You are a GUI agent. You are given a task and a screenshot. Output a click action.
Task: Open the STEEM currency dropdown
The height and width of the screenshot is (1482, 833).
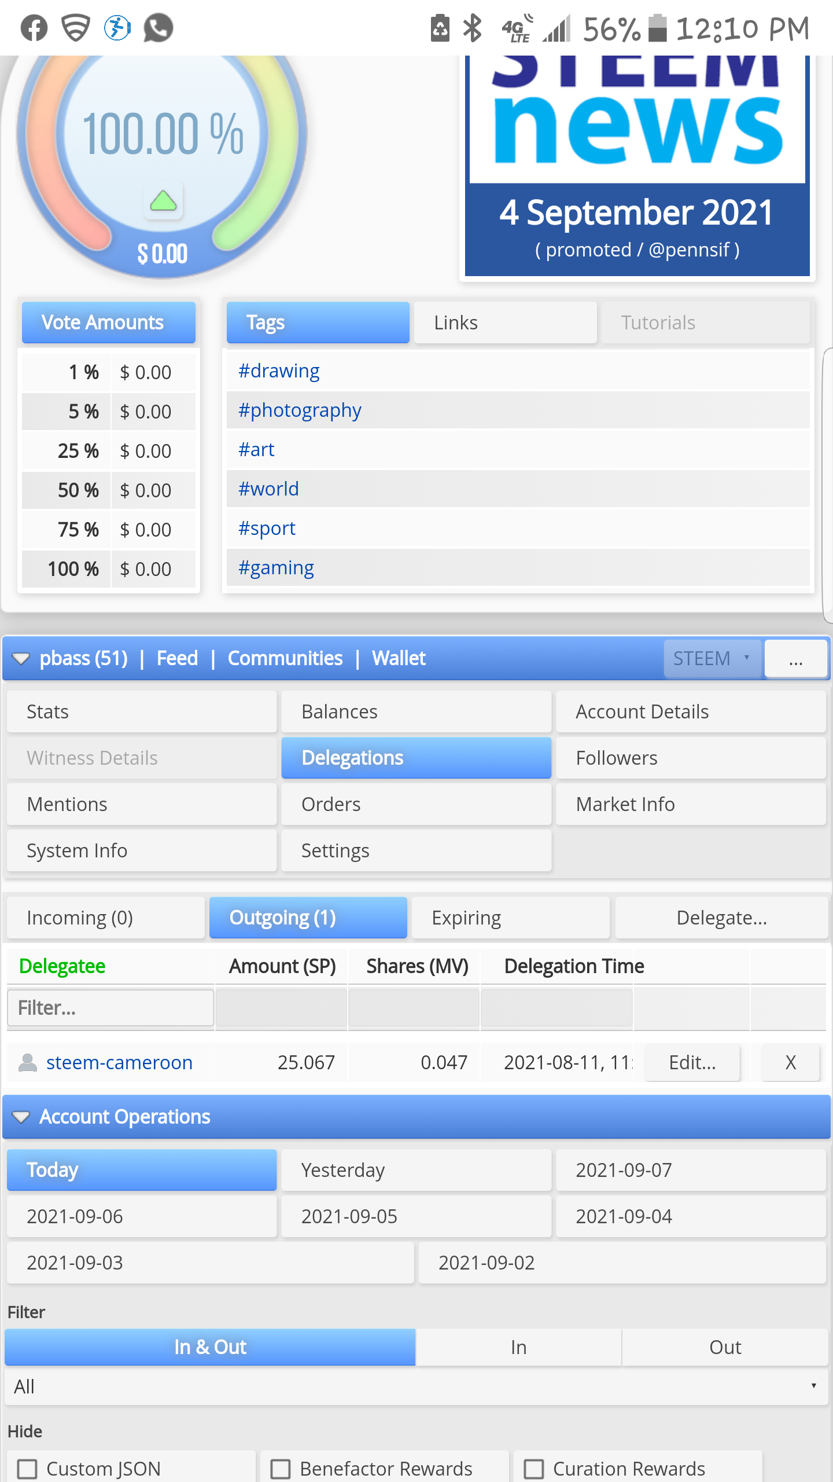click(712, 658)
